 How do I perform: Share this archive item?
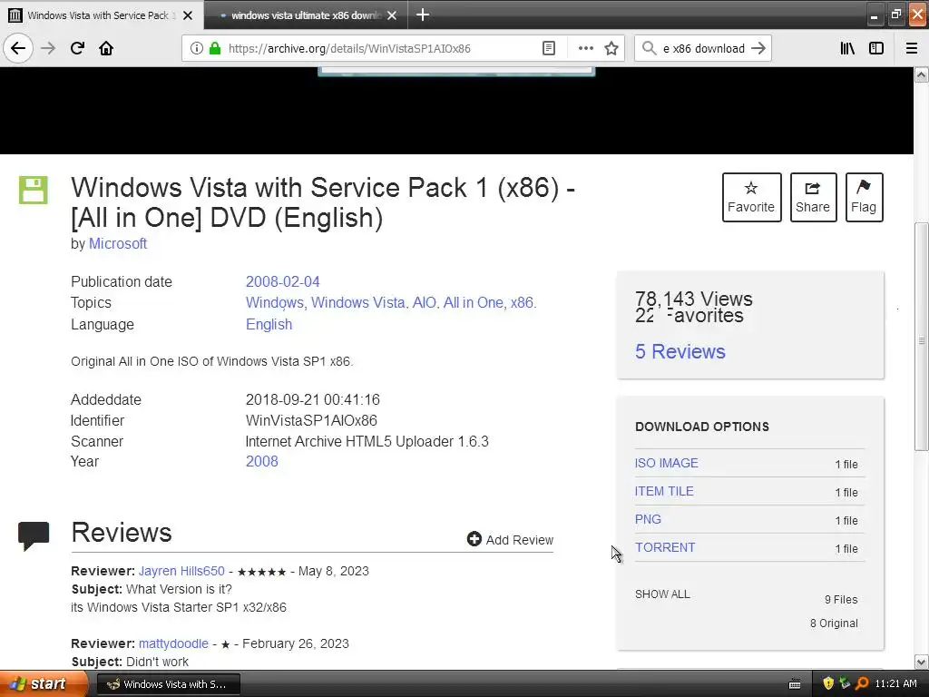(813, 197)
